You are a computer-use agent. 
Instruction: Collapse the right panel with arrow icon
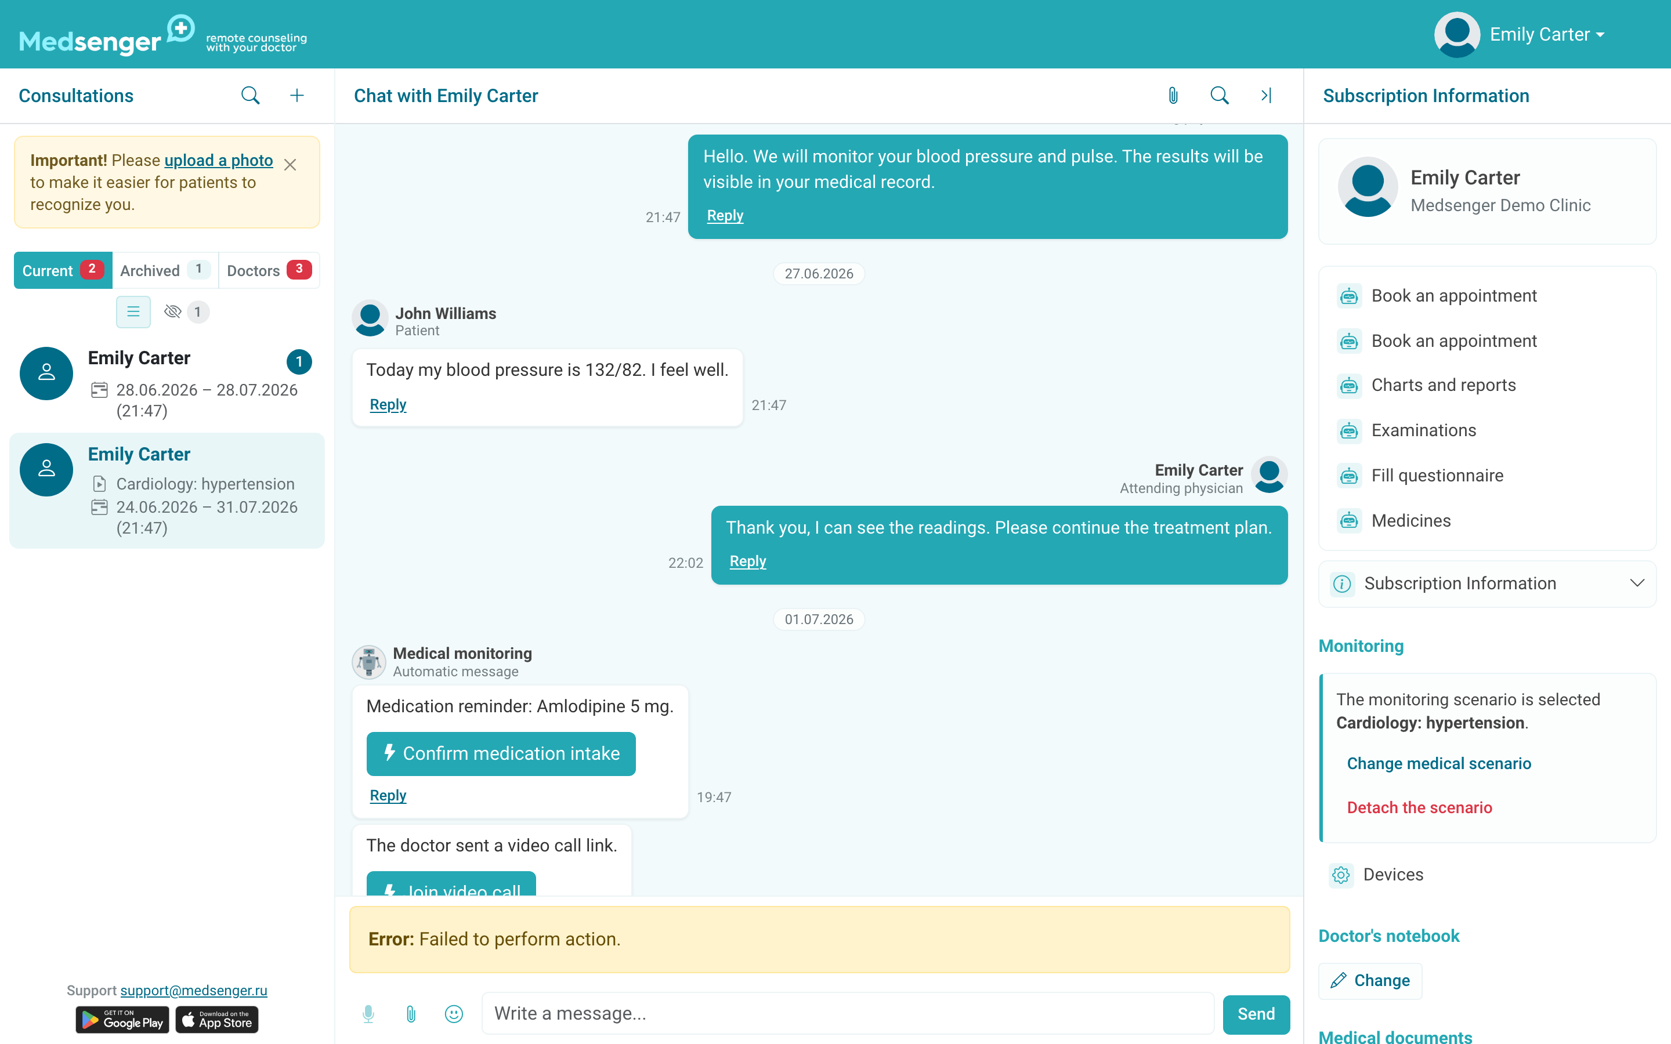click(1267, 95)
